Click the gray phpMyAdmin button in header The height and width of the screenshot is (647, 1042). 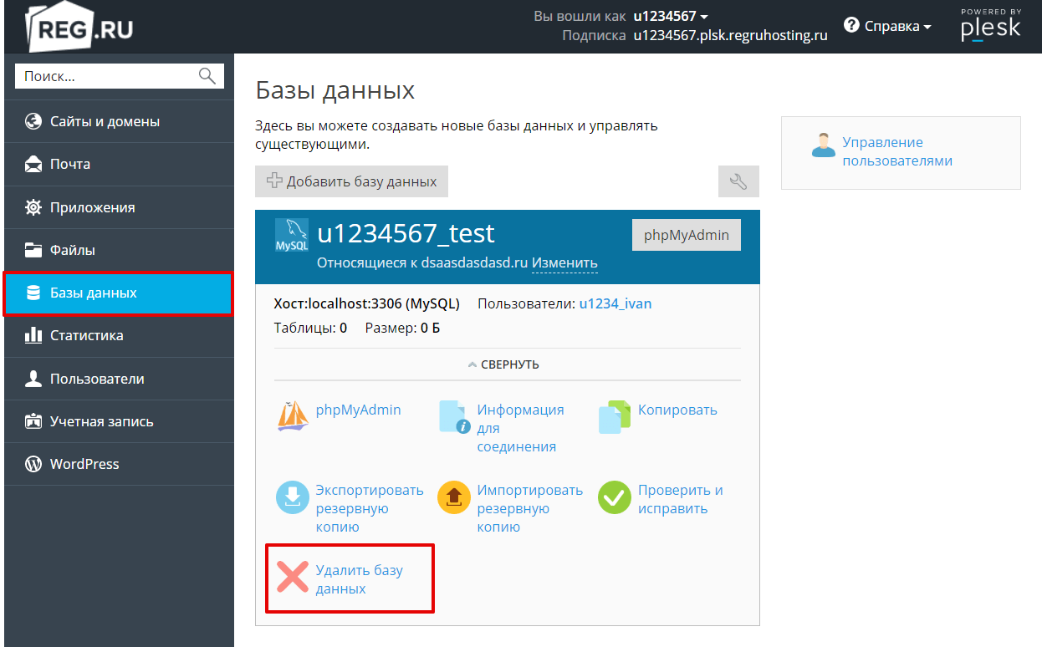[687, 235]
